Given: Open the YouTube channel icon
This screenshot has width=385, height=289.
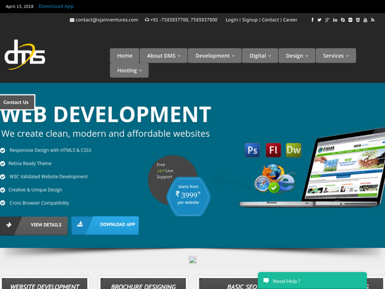Looking at the screenshot, I should coord(365,20).
